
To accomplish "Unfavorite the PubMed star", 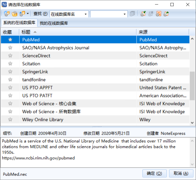I will (x=10, y=40).
